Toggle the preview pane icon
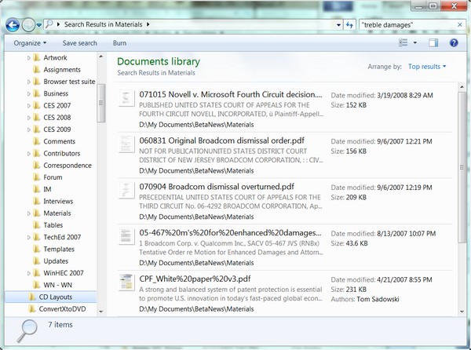Image resolution: width=471 pixels, height=350 pixels. click(x=433, y=43)
